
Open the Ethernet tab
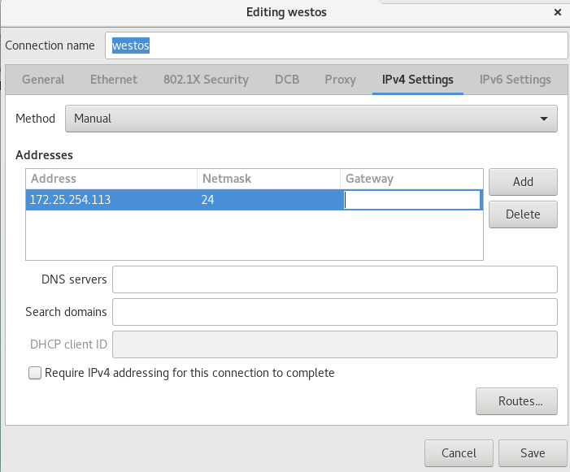click(x=114, y=80)
